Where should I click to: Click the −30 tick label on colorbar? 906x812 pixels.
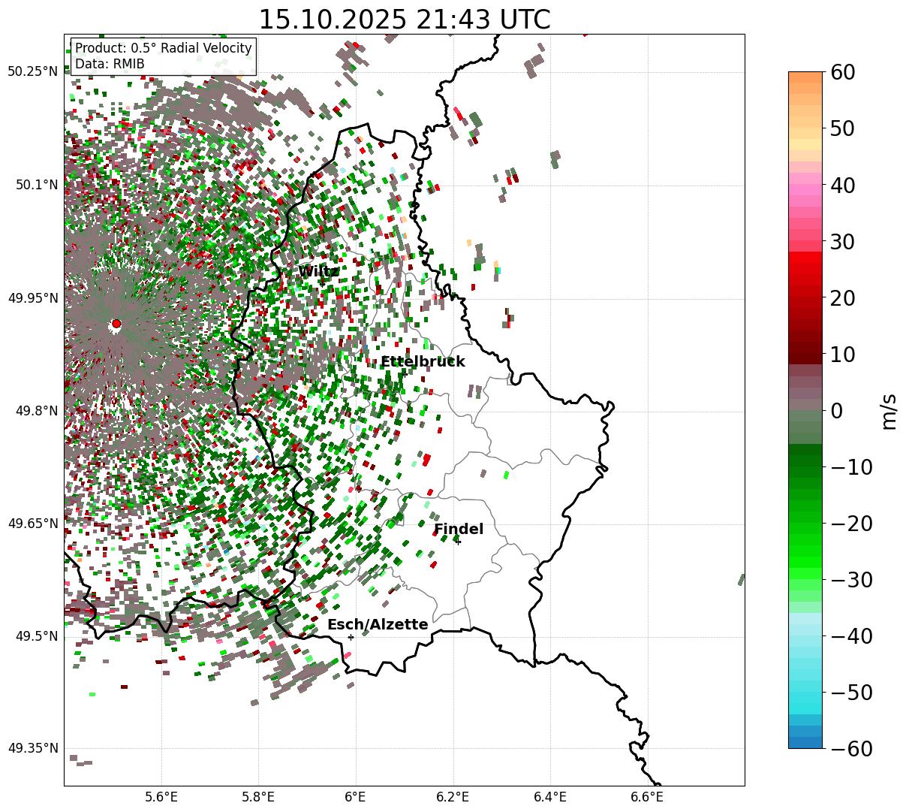click(853, 579)
